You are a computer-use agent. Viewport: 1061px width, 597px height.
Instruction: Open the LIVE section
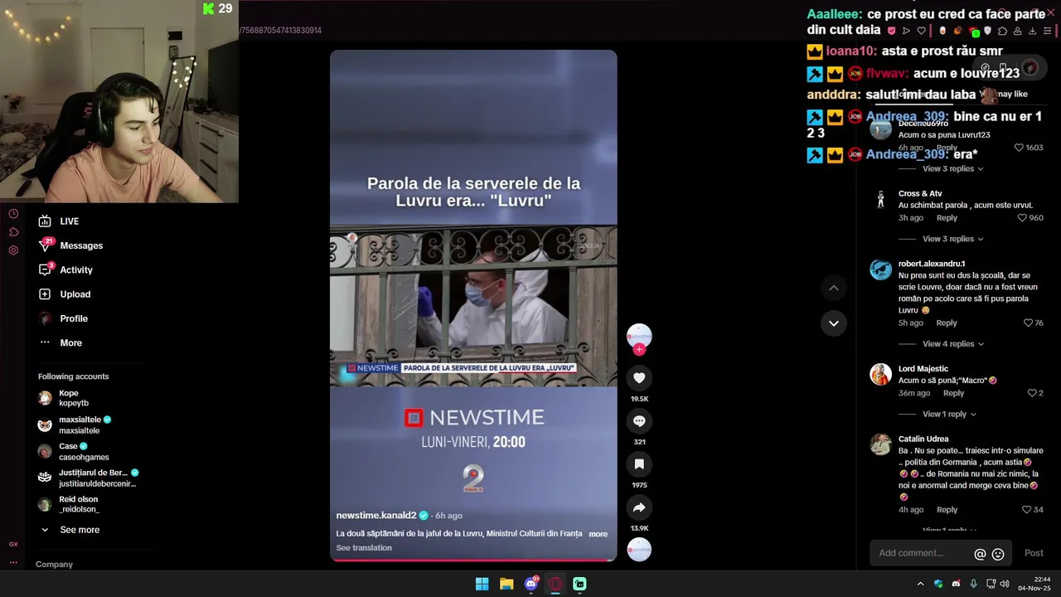59,221
